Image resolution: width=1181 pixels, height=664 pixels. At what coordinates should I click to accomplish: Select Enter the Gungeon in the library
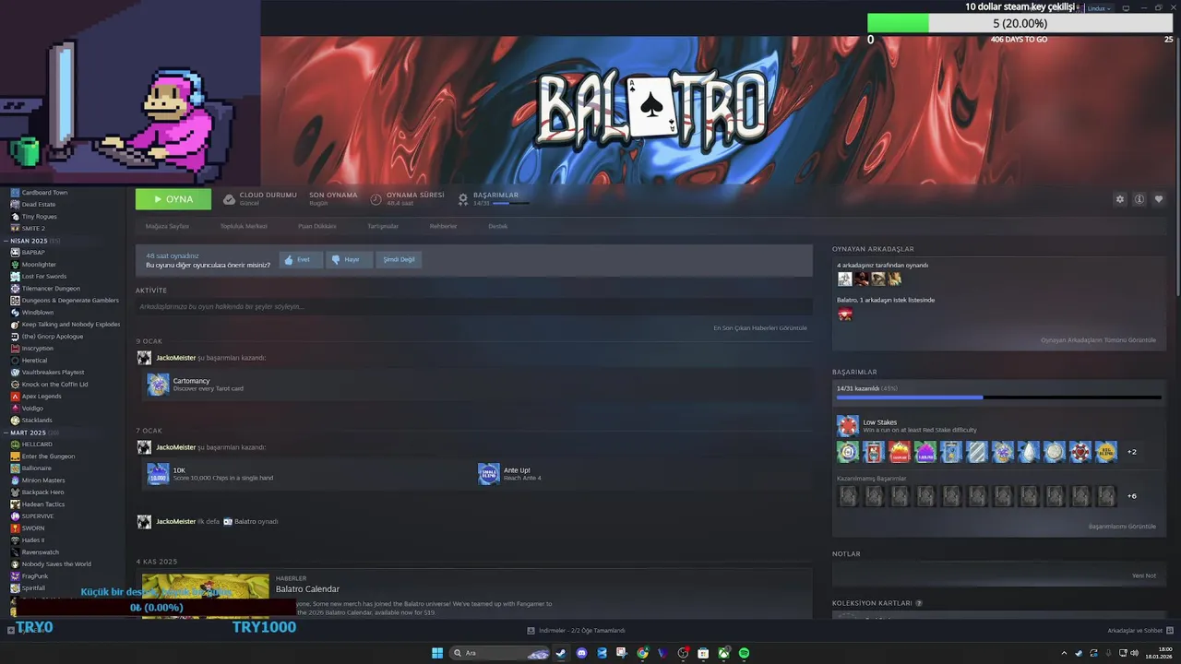48,456
